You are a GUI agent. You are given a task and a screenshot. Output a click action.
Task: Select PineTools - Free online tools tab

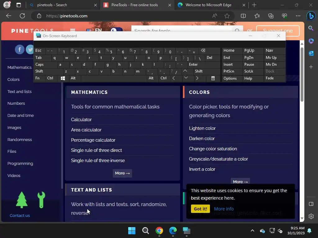[x=137, y=5]
